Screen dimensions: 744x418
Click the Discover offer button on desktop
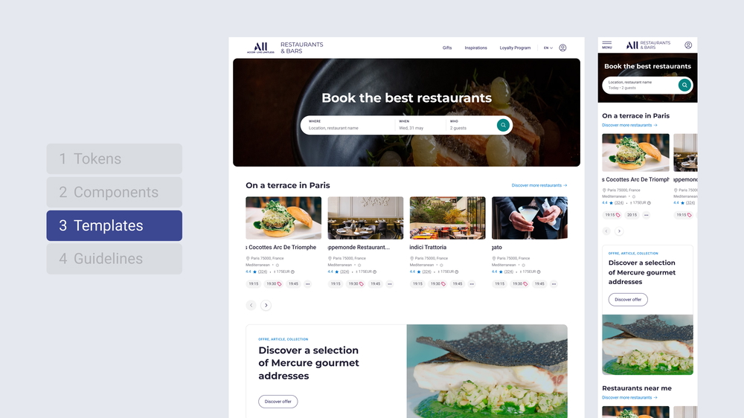(278, 402)
